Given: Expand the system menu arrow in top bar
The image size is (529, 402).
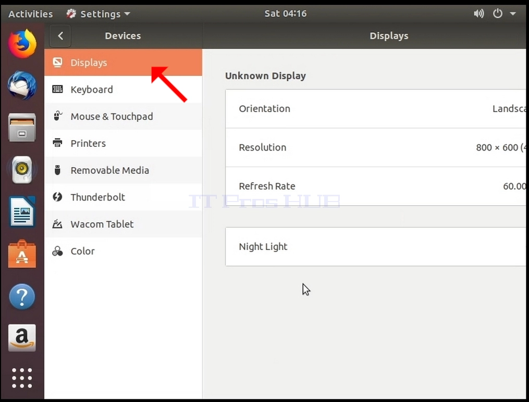Looking at the screenshot, I should [x=513, y=14].
